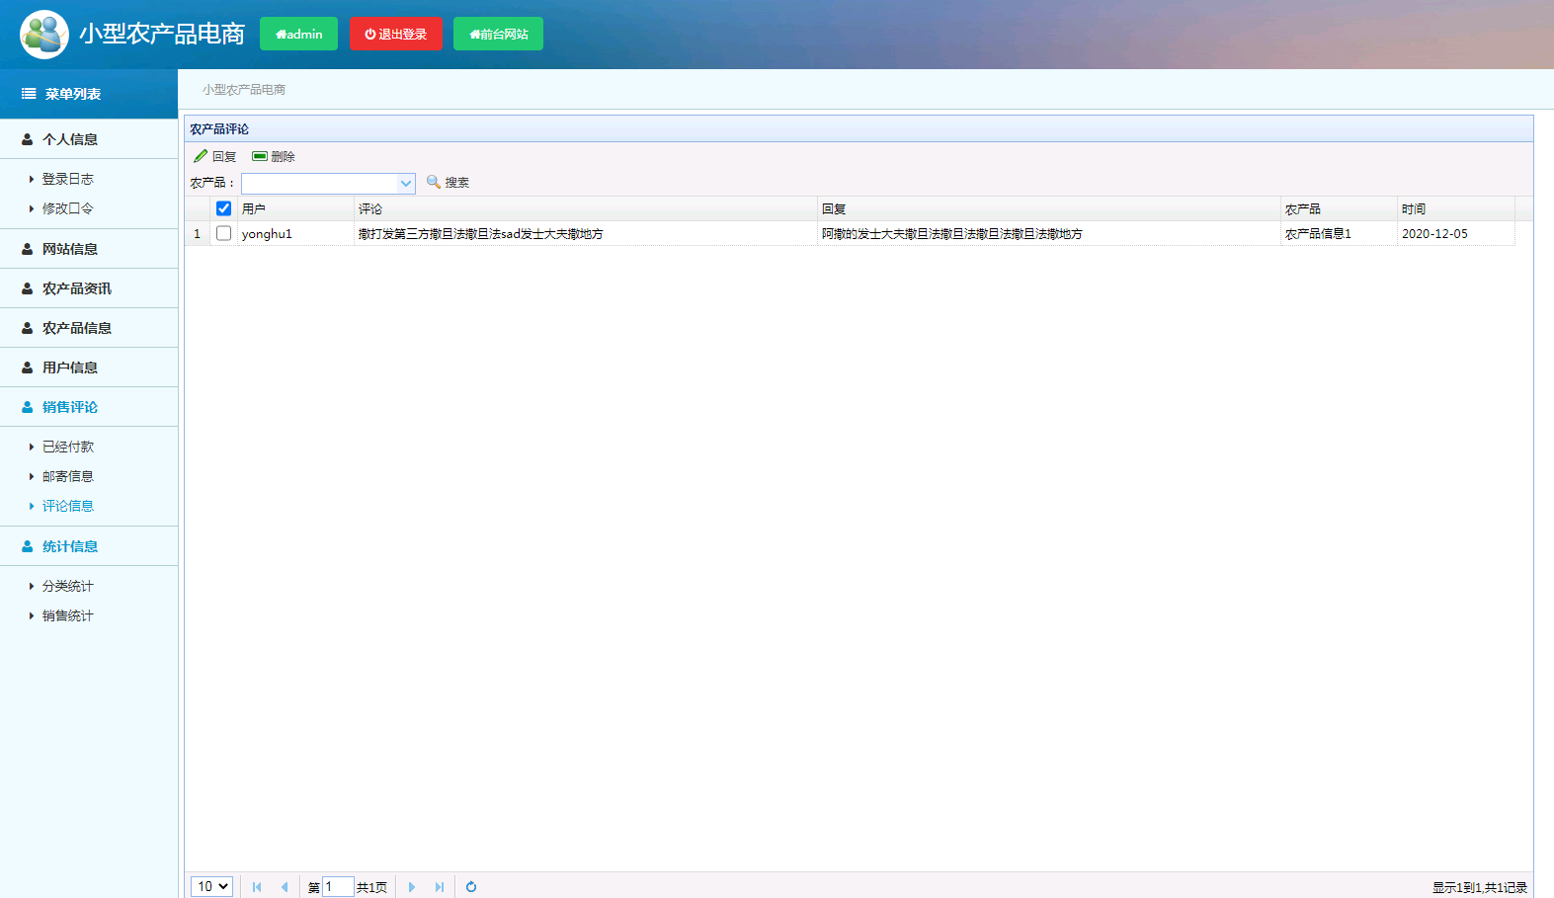Image resolution: width=1554 pixels, height=898 pixels.
Task: Open 分类统计 in sidebar
Action: pyautogui.click(x=67, y=586)
